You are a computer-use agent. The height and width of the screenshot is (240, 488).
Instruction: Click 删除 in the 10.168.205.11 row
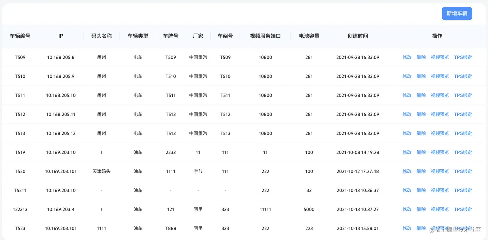tap(421, 115)
